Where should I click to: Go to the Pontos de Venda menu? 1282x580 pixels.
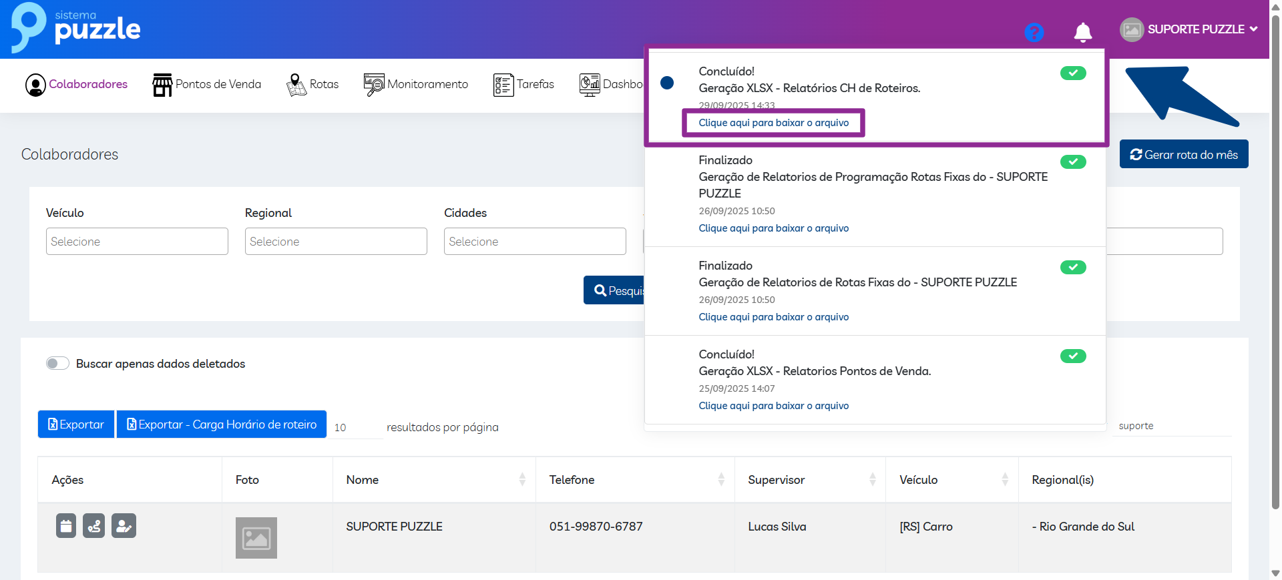click(207, 85)
